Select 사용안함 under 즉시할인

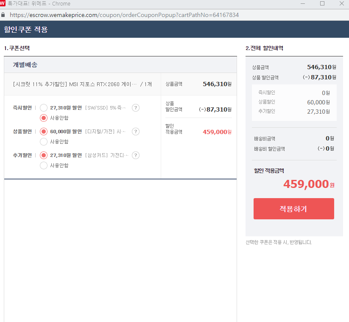44,118
